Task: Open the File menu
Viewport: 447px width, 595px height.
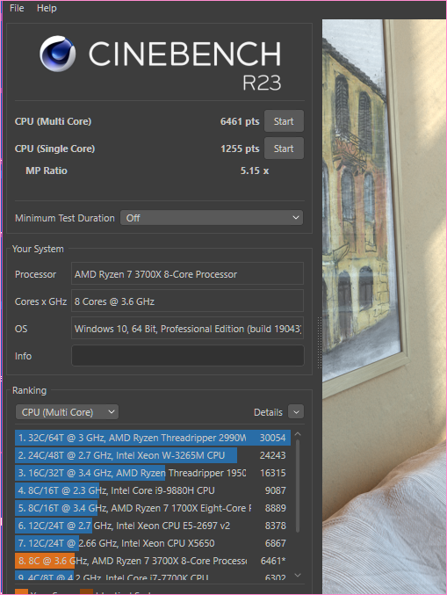Action: (17, 8)
